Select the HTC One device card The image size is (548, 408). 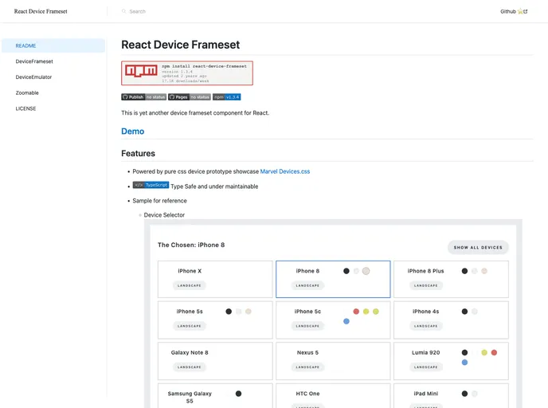point(333,396)
